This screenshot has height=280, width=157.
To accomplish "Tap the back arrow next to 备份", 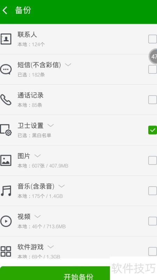I will [x=5, y=10].
